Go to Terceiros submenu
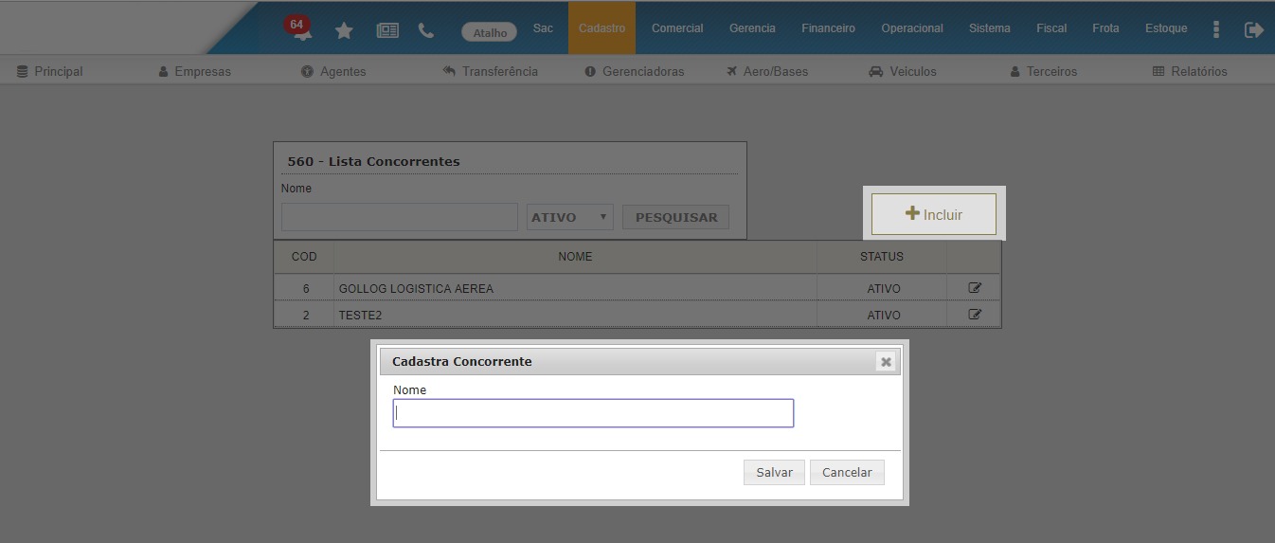Screen dimensions: 1275x543 click(x=1043, y=71)
